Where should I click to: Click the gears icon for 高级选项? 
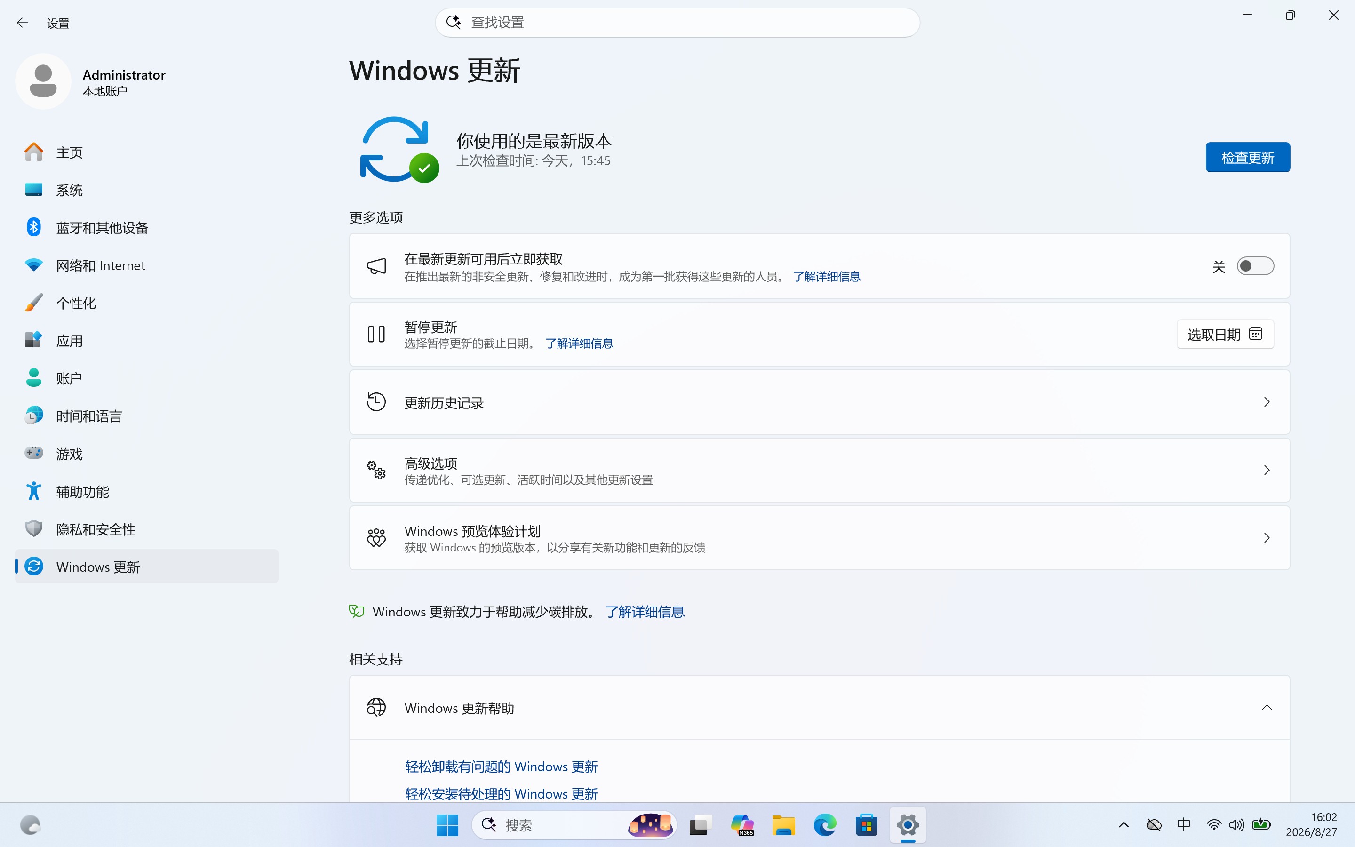click(376, 470)
